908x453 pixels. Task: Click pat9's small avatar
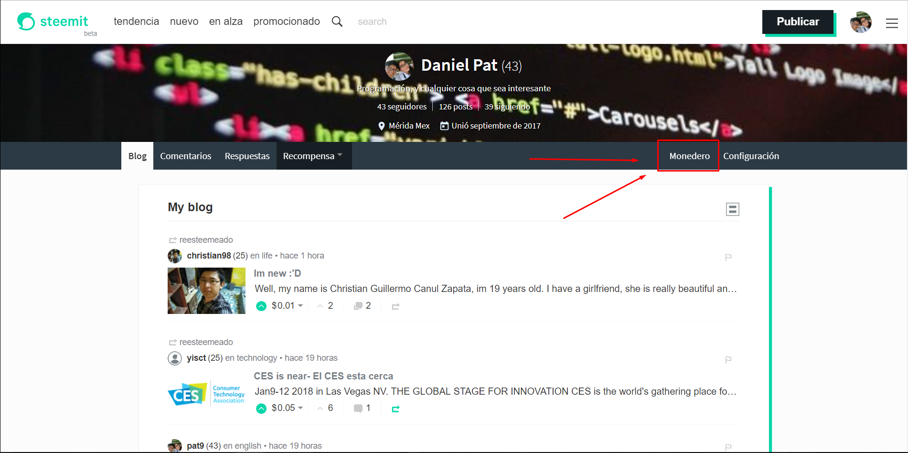[x=175, y=446]
